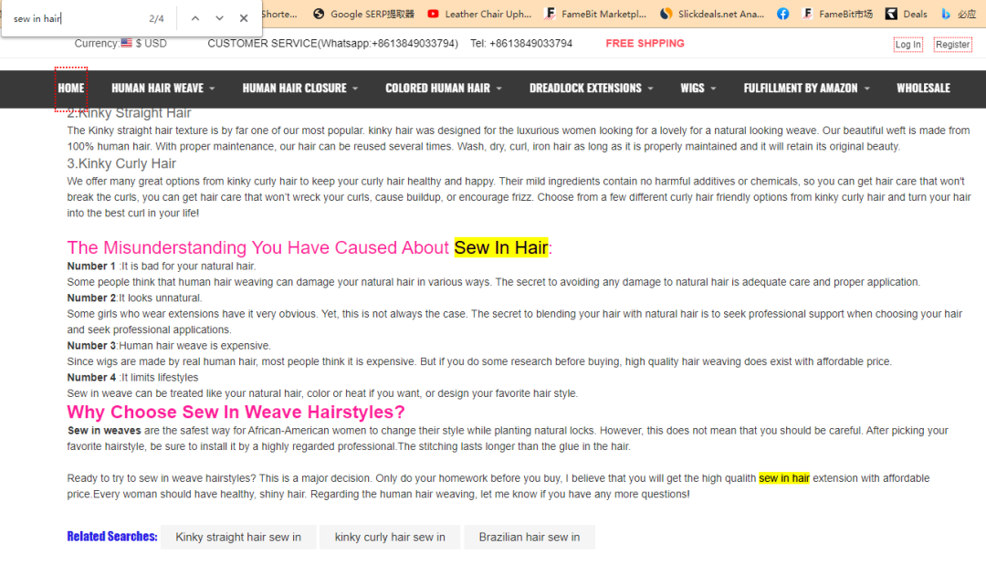Screen dimensions: 986x575
Task: Click Kinky straight hair sew in search
Action: (238, 538)
